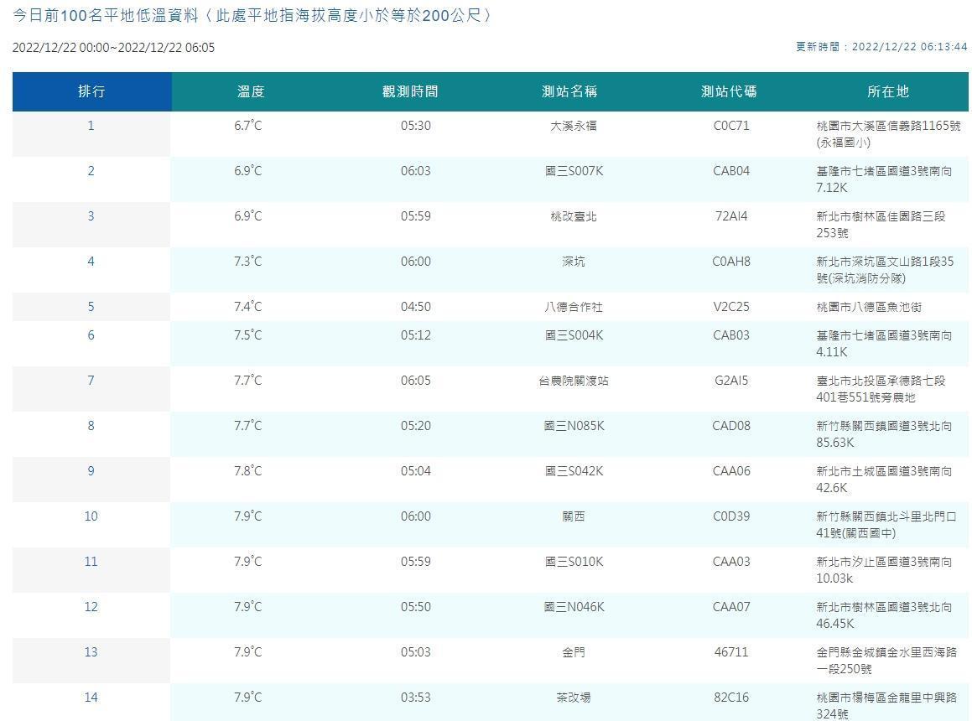Viewport: 972px width, 721px height.
Task: Click observation time 06:05
Action: pyautogui.click(x=415, y=381)
